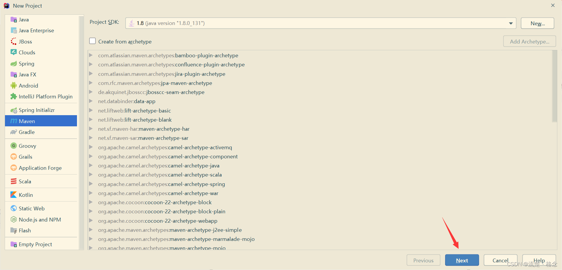
Task: Expand confluence-plugin-archetype entry
Action: click(x=91, y=64)
